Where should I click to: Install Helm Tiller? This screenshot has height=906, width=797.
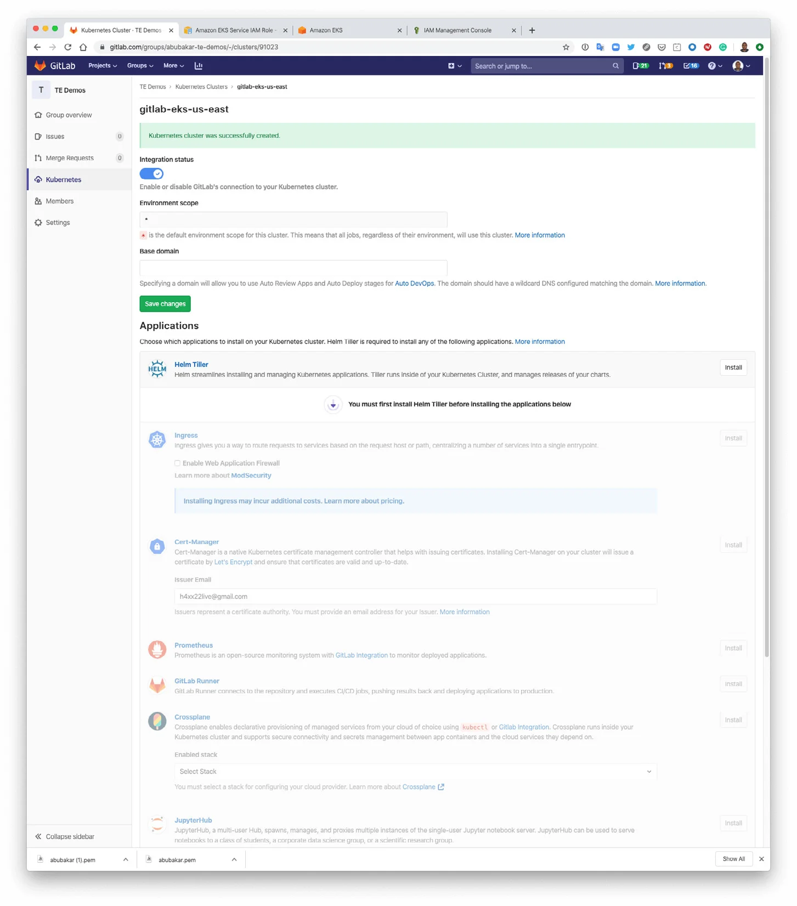pos(733,367)
